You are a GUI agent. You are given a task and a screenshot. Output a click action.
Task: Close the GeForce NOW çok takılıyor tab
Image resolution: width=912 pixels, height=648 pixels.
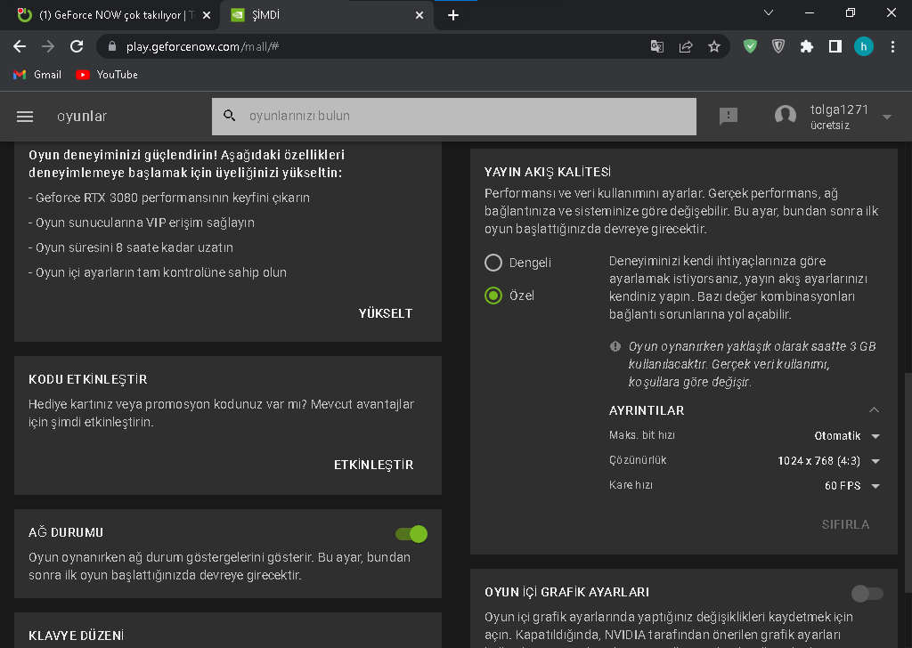point(207,16)
